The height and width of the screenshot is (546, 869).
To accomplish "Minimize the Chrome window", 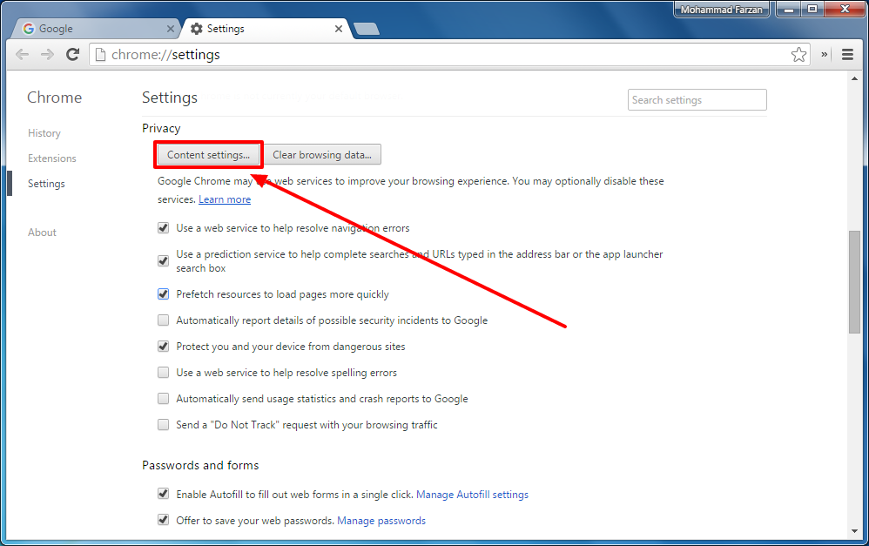I will (x=789, y=9).
